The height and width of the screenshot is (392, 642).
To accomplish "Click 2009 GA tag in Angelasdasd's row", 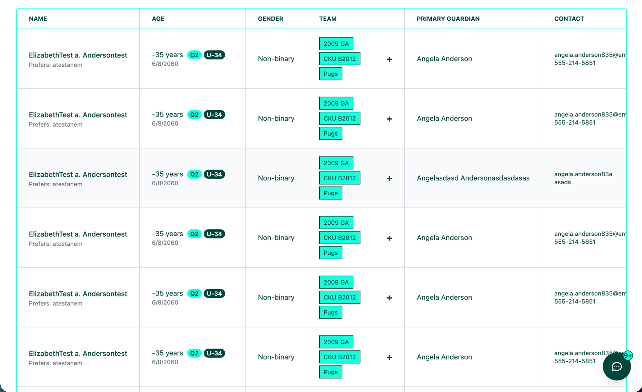I will click(336, 163).
